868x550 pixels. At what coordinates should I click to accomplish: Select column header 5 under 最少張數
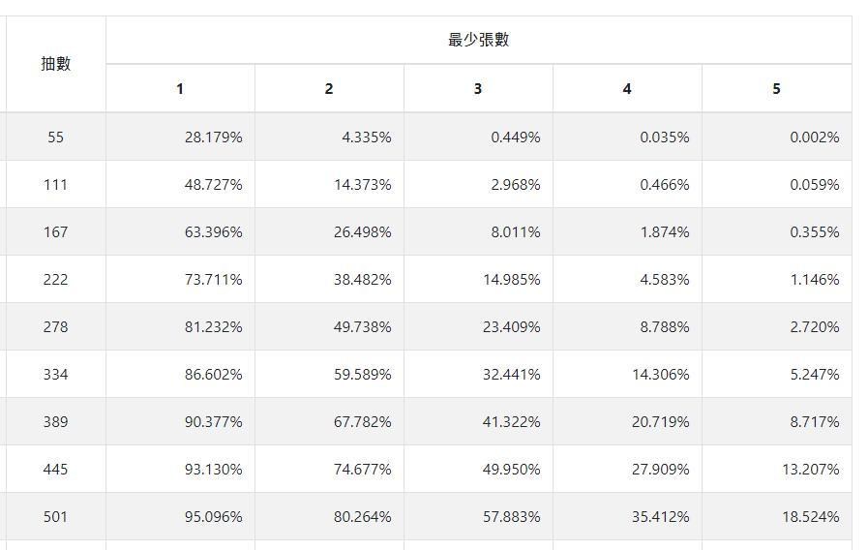tap(776, 89)
